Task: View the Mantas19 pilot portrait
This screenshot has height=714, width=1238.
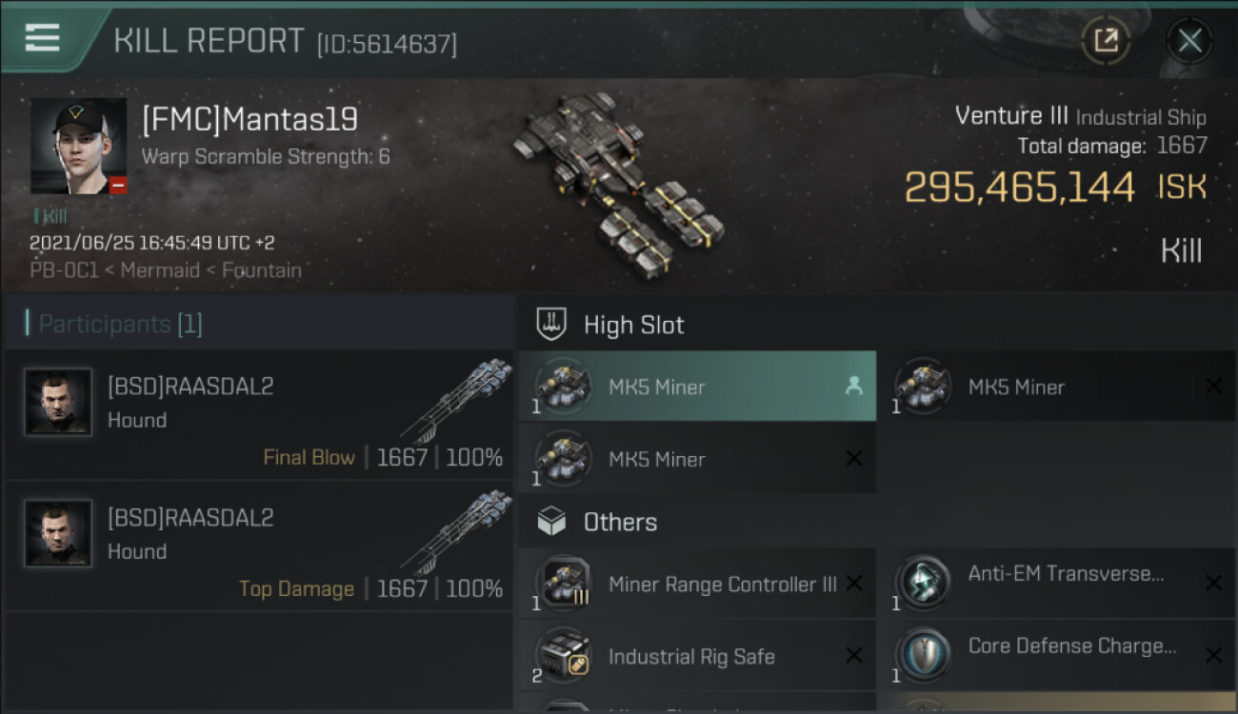Action: click(79, 146)
